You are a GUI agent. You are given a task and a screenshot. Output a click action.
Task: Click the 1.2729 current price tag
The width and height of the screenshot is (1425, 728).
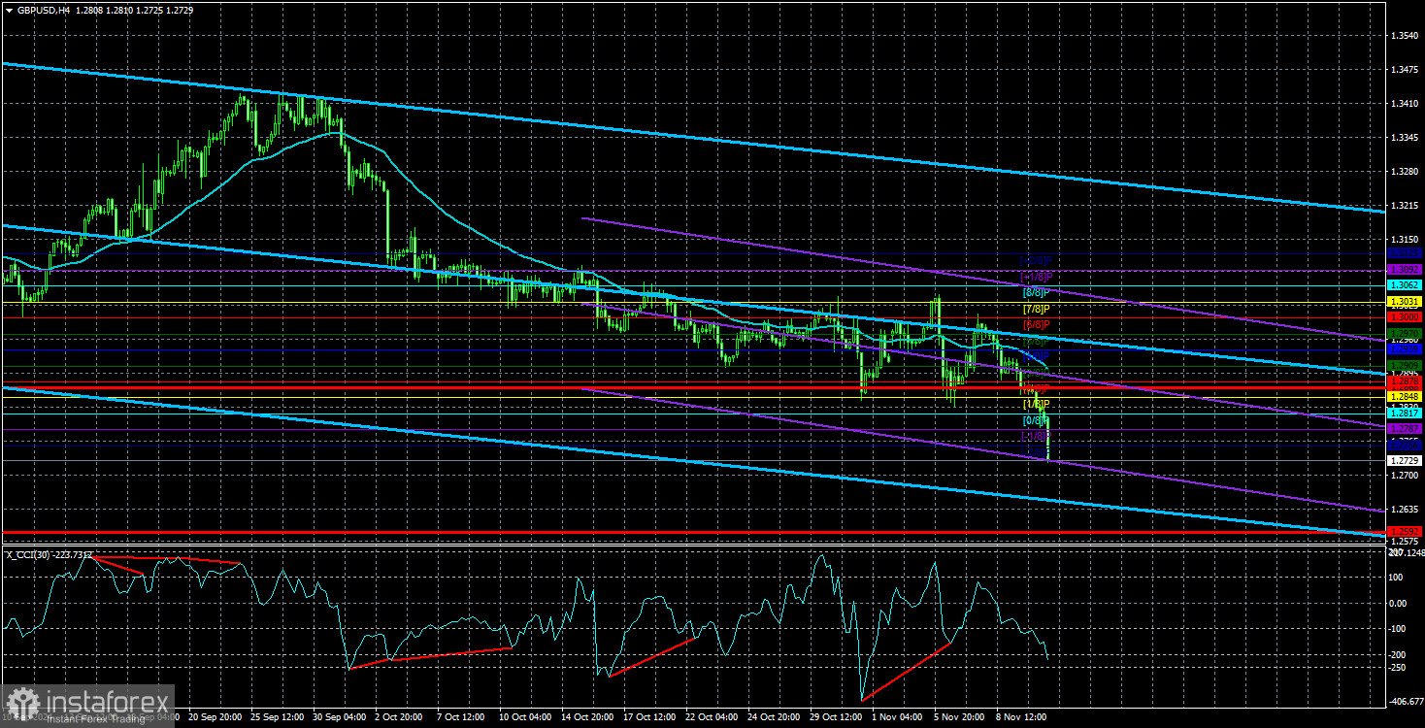tap(1405, 460)
